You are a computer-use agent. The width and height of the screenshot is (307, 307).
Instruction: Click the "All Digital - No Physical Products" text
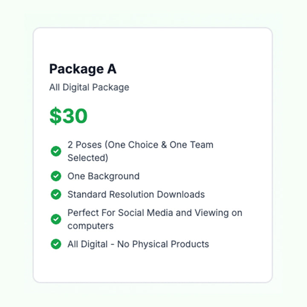[x=138, y=244]
